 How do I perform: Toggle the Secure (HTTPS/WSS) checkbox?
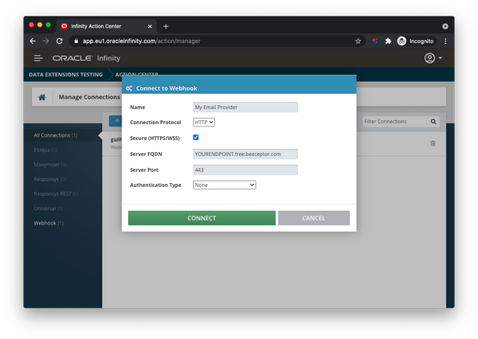(196, 138)
